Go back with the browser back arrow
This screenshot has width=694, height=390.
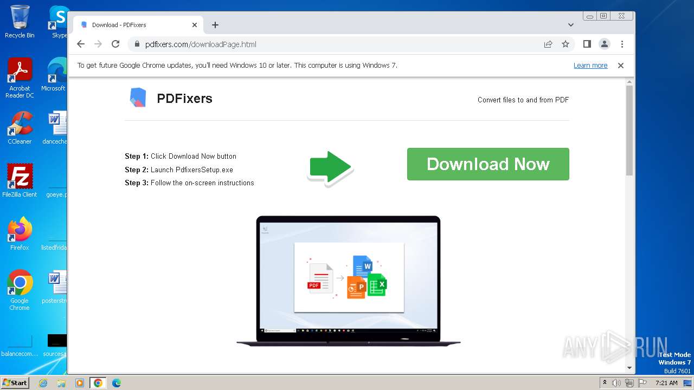pos(81,44)
